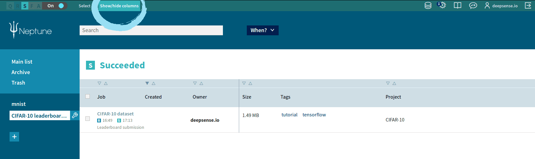This screenshot has width=535, height=159.
Task: Click the feedback speech bubble icon
Action: point(473,5)
